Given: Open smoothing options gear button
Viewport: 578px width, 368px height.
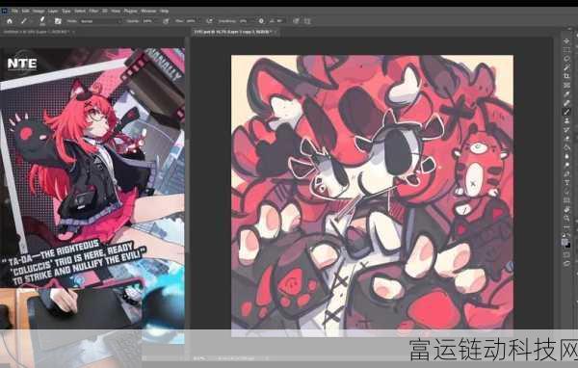Looking at the screenshot, I should 261,21.
